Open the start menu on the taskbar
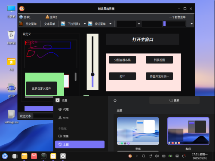The image size is (215, 161). point(5,156)
